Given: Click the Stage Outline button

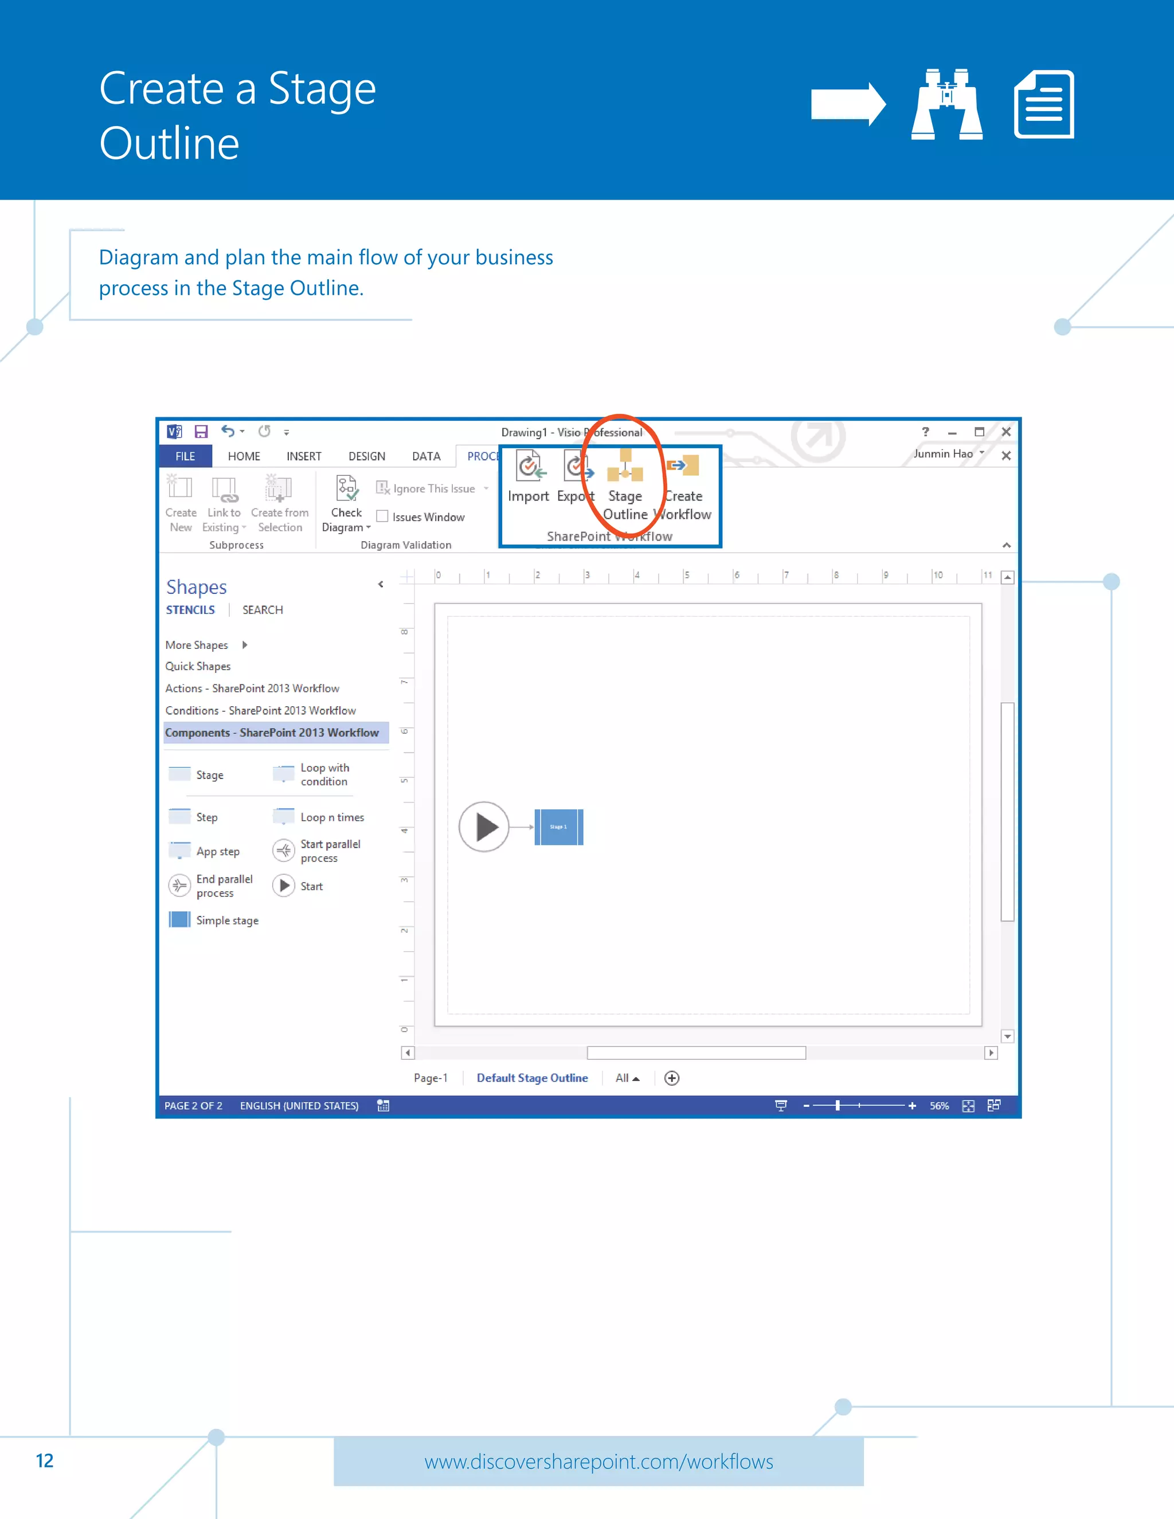Looking at the screenshot, I should pyautogui.click(x=625, y=486).
